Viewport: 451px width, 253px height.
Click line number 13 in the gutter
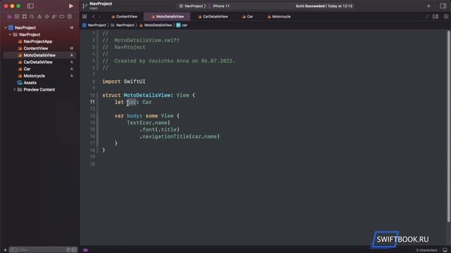tap(92, 116)
